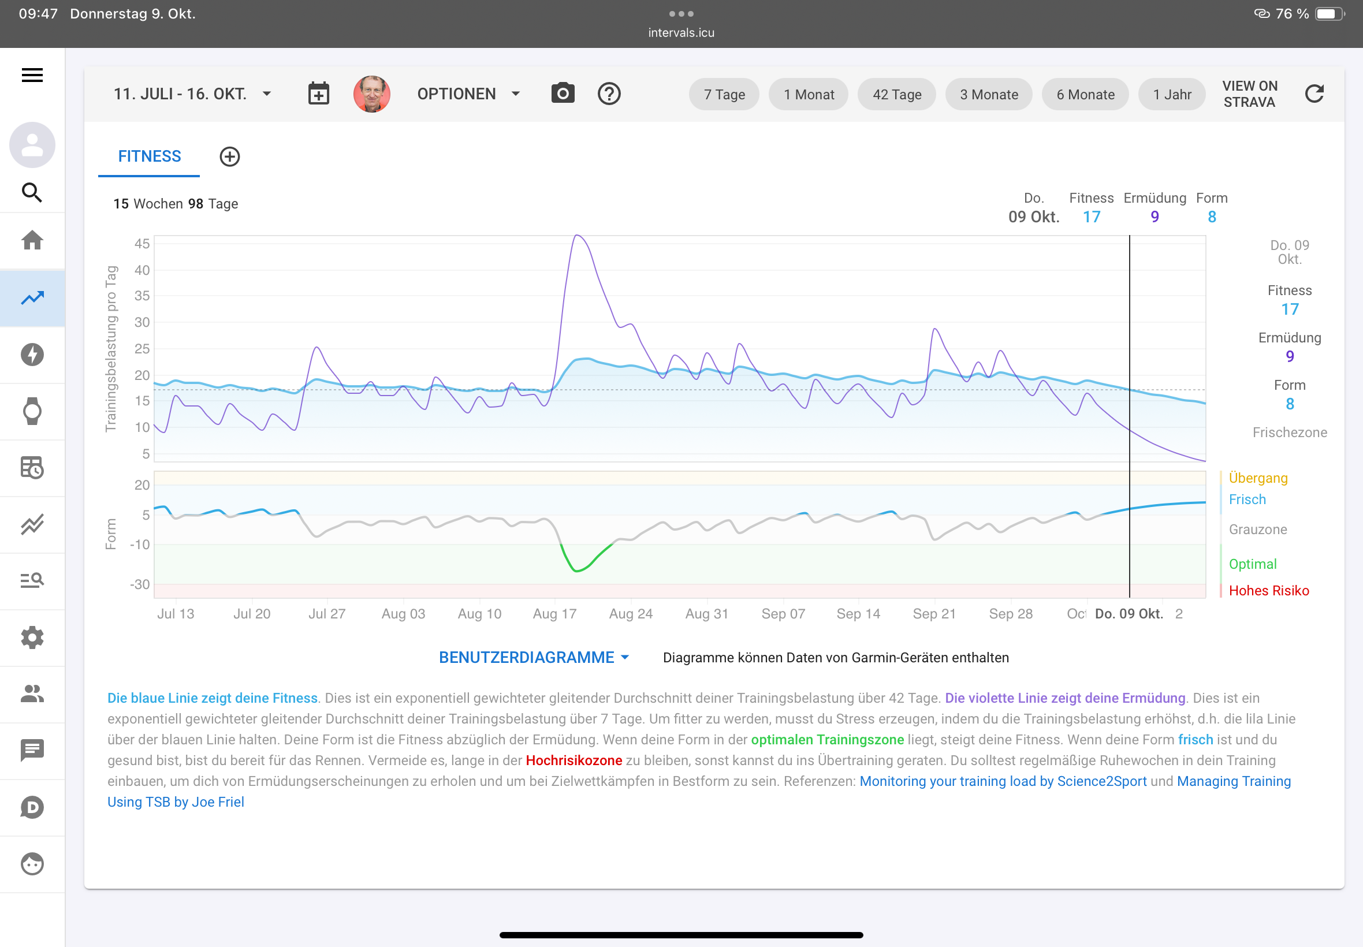Add a chart tab with plus icon
The image size is (1363, 947).
(x=230, y=156)
